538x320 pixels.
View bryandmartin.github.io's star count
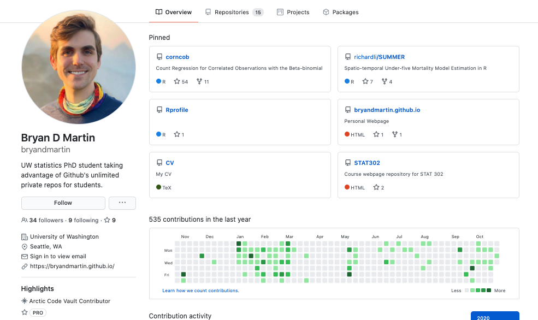[x=378, y=134]
